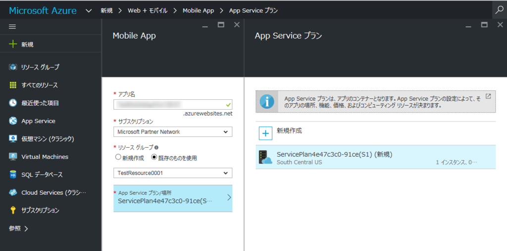Click the リソース グループ cube icon
Viewport: 507px width, 251px height.
pos(12,67)
